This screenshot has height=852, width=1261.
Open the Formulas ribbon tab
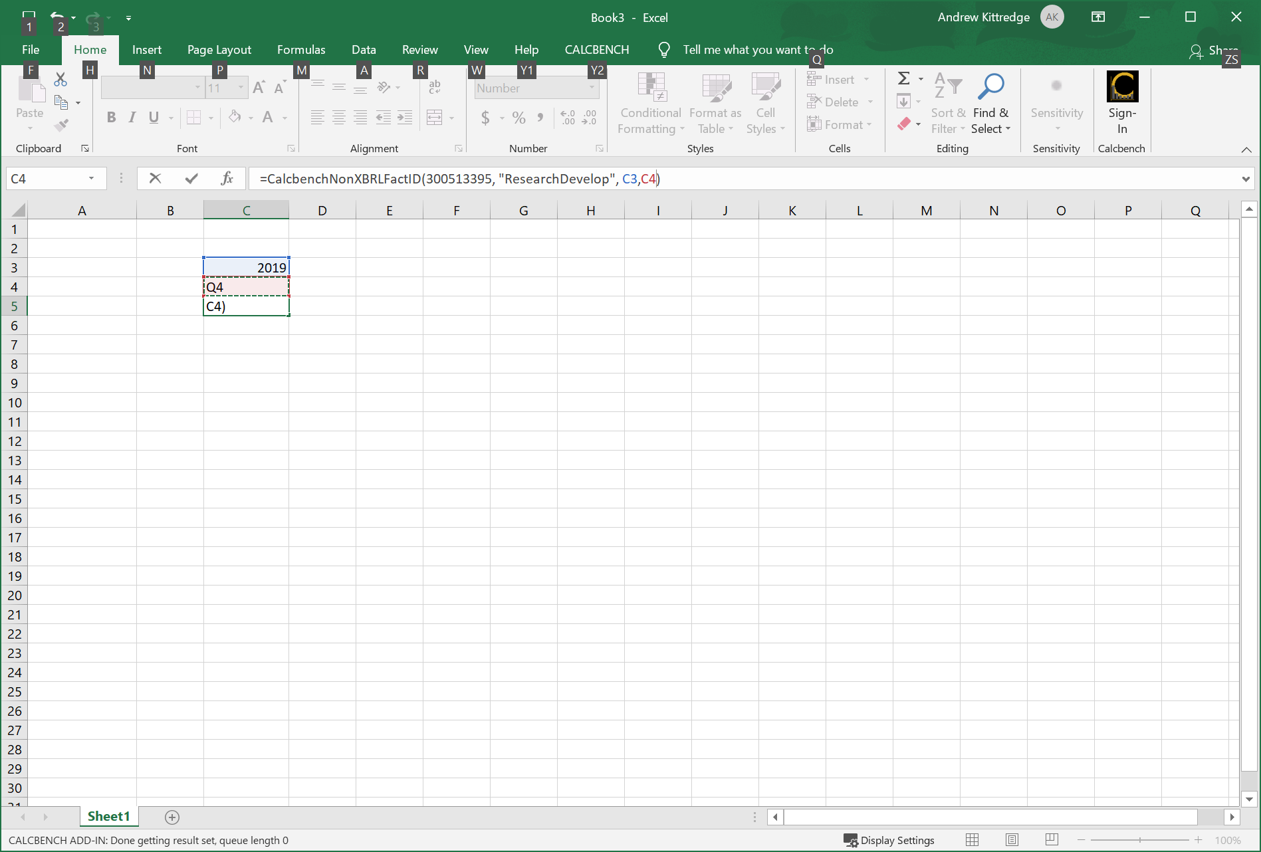(301, 50)
